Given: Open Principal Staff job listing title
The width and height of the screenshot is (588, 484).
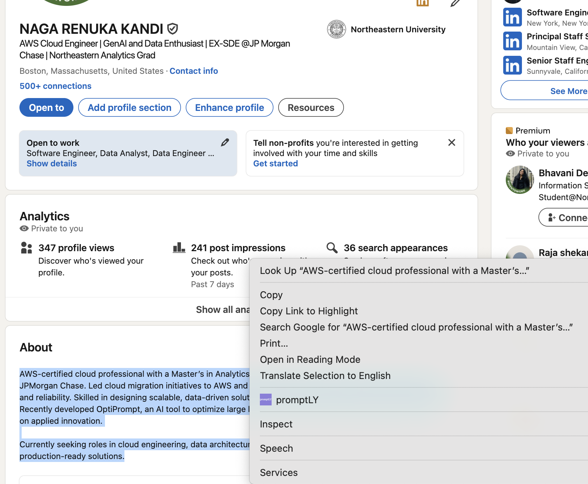Looking at the screenshot, I should click(x=557, y=36).
